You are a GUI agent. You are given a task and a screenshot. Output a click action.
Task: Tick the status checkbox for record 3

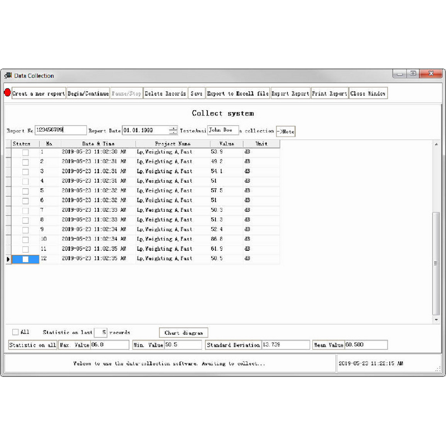[25, 172]
